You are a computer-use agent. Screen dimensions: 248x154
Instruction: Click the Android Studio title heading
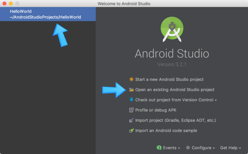172,54
